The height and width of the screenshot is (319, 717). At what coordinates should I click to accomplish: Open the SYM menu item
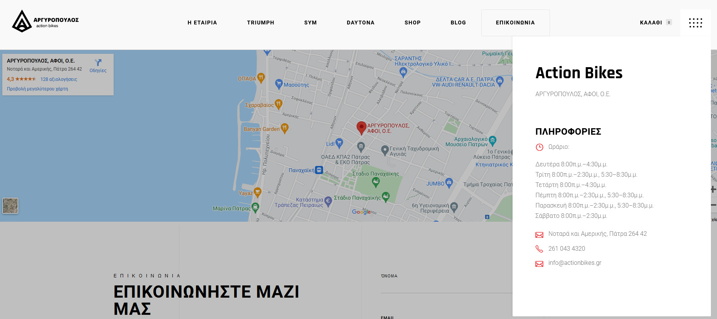(310, 23)
